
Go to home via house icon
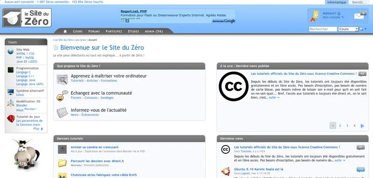65,31
